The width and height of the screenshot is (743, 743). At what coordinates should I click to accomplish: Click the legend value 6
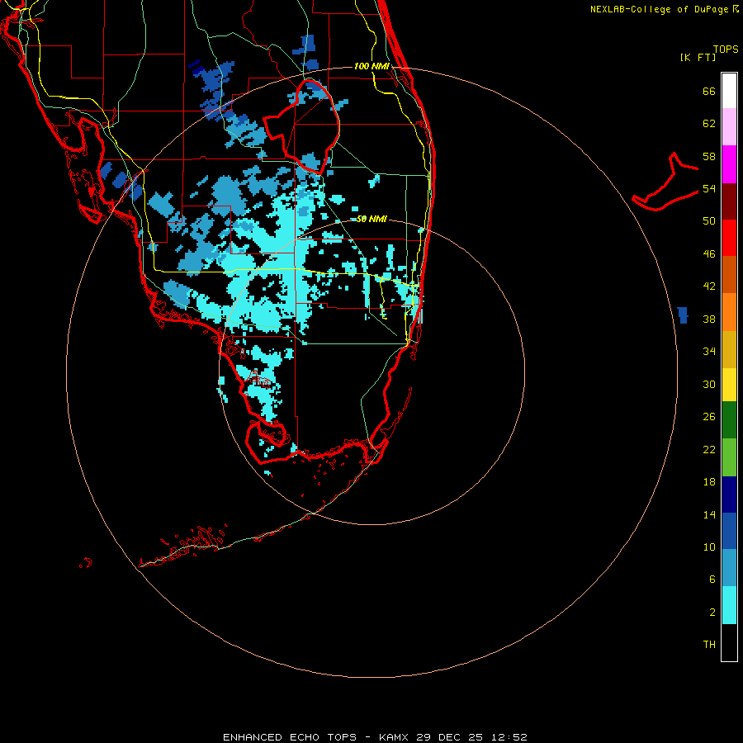click(712, 580)
